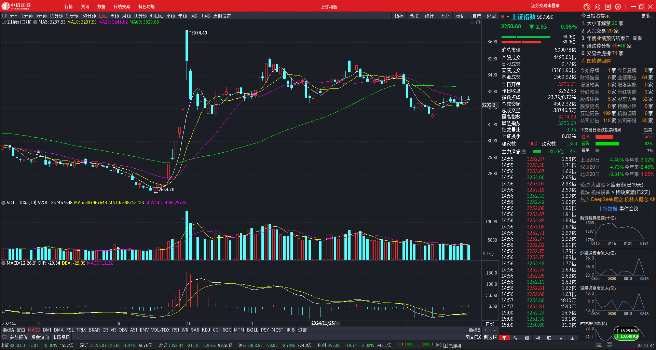Switch to 周线 weekly period

(x=115, y=16)
